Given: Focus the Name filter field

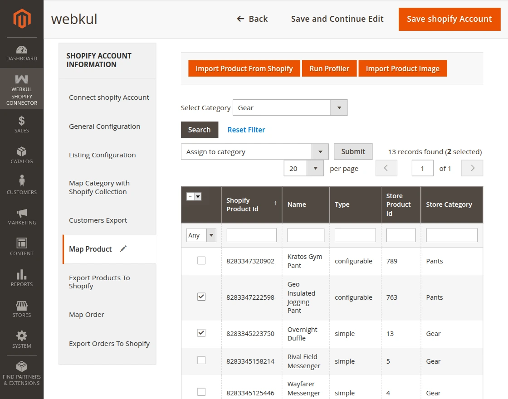Looking at the screenshot, I should coord(306,235).
